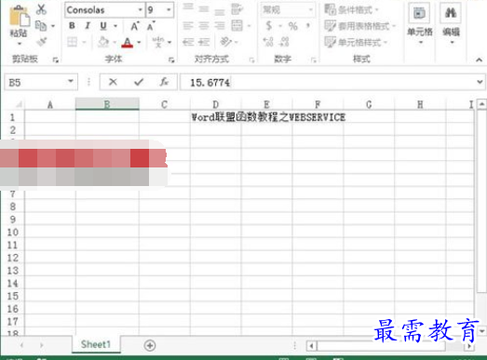Decrease the cell indent

tap(188, 42)
